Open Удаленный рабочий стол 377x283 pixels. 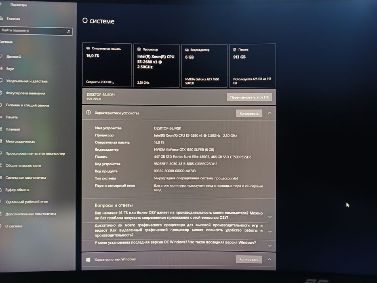(x=26, y=202)
